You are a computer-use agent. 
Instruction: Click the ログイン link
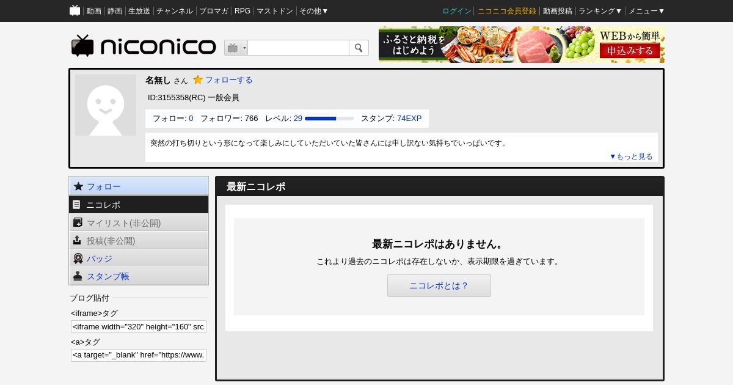pyautogui.click(x=457, y=11)
